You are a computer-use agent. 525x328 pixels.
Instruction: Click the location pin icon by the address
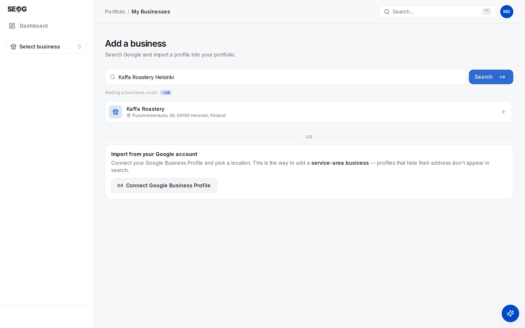(129, 116)
